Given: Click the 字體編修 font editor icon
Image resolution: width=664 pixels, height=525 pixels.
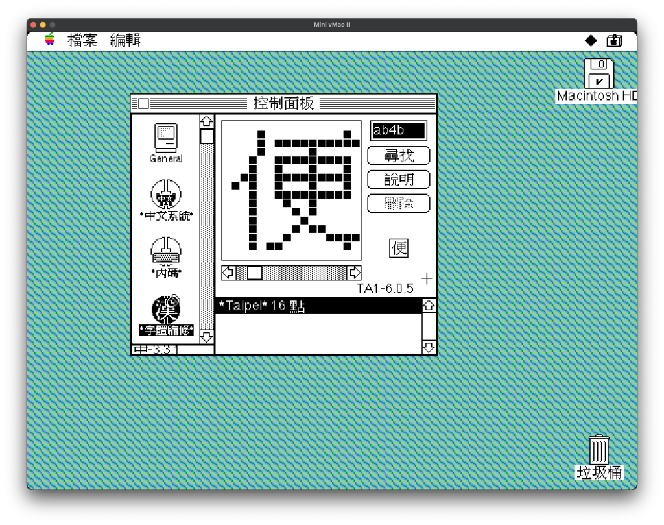Looking at the screenshot, I should click(166, 310).
